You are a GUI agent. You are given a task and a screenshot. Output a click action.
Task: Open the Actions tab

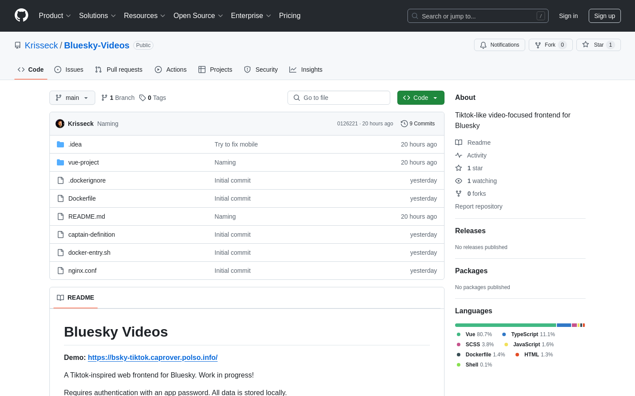(171, 70)
